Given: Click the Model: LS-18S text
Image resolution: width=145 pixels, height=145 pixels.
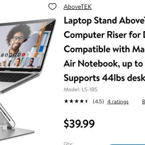Looking at the screenshot, I should tap(80, 90).
